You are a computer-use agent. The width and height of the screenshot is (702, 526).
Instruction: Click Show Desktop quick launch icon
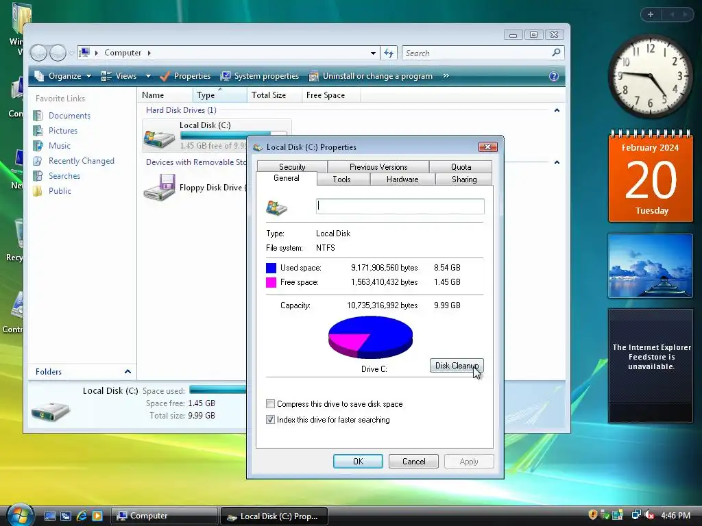(49, 516)
